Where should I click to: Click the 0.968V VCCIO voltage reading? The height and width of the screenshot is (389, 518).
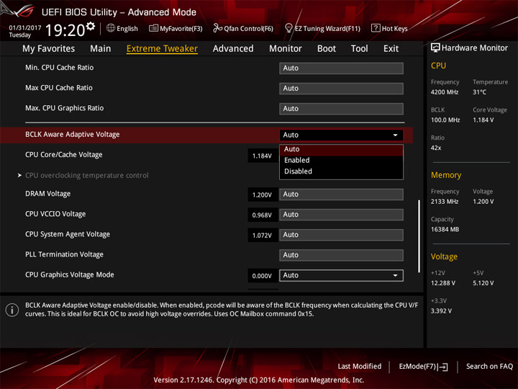coord(262,215)
